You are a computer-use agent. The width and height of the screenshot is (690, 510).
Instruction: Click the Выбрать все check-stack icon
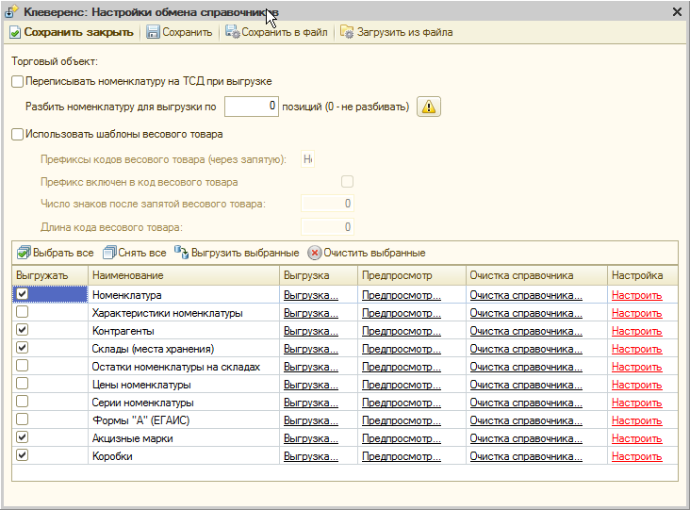[24, 253]
